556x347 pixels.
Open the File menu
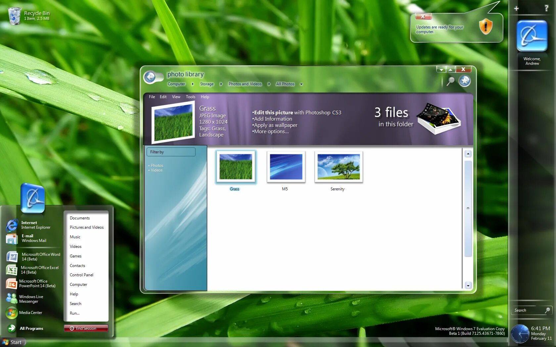[x=152, y=97]
